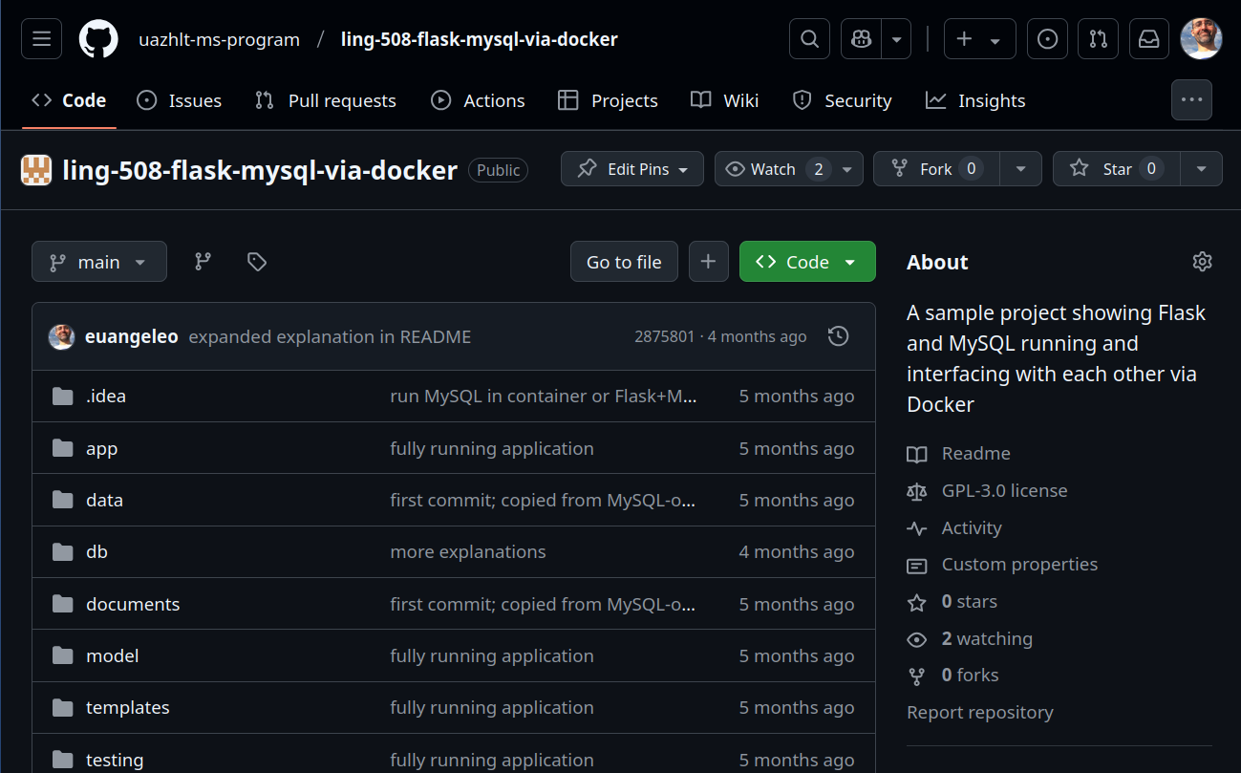Expand the fork options dropdown arrow
This screenshot has height=773, width=1241.
(x=1021, y=169)
